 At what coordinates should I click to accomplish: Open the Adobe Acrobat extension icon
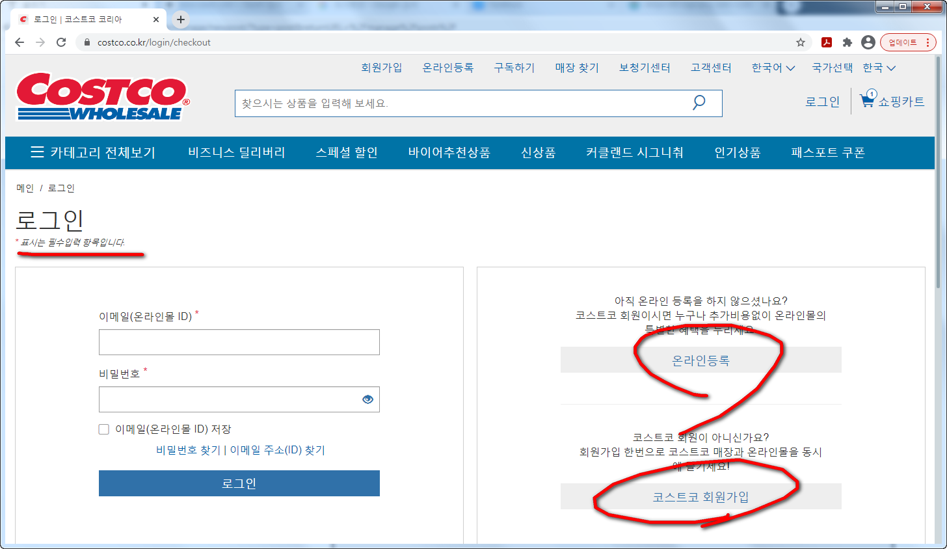click(826, 42)
